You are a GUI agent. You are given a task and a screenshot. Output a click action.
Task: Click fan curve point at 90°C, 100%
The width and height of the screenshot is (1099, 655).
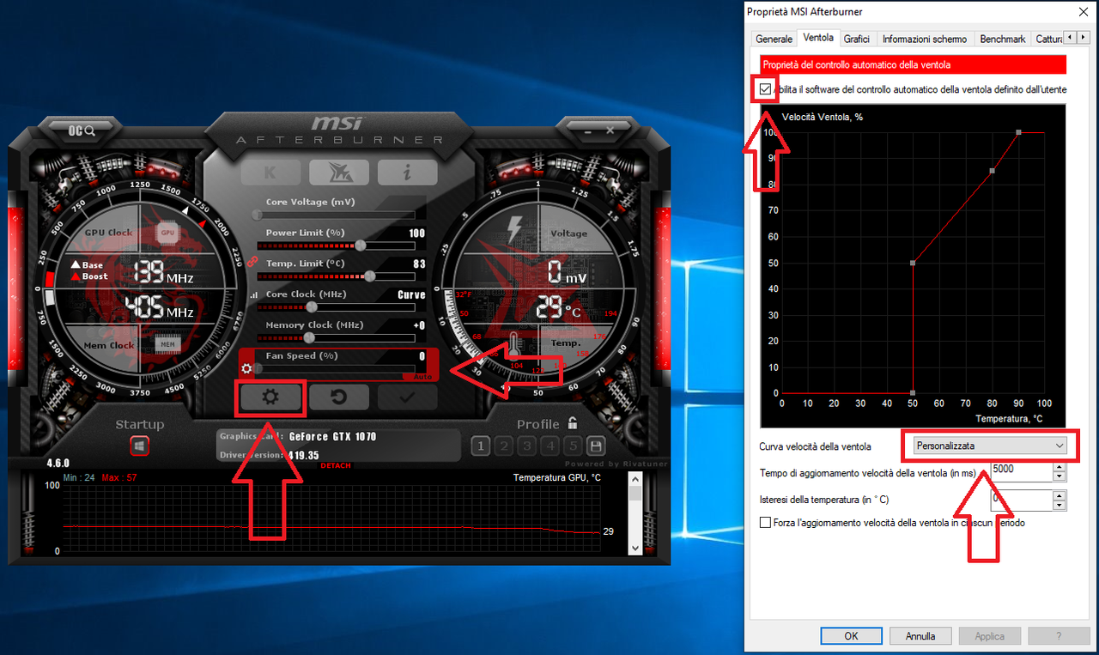1018,132
